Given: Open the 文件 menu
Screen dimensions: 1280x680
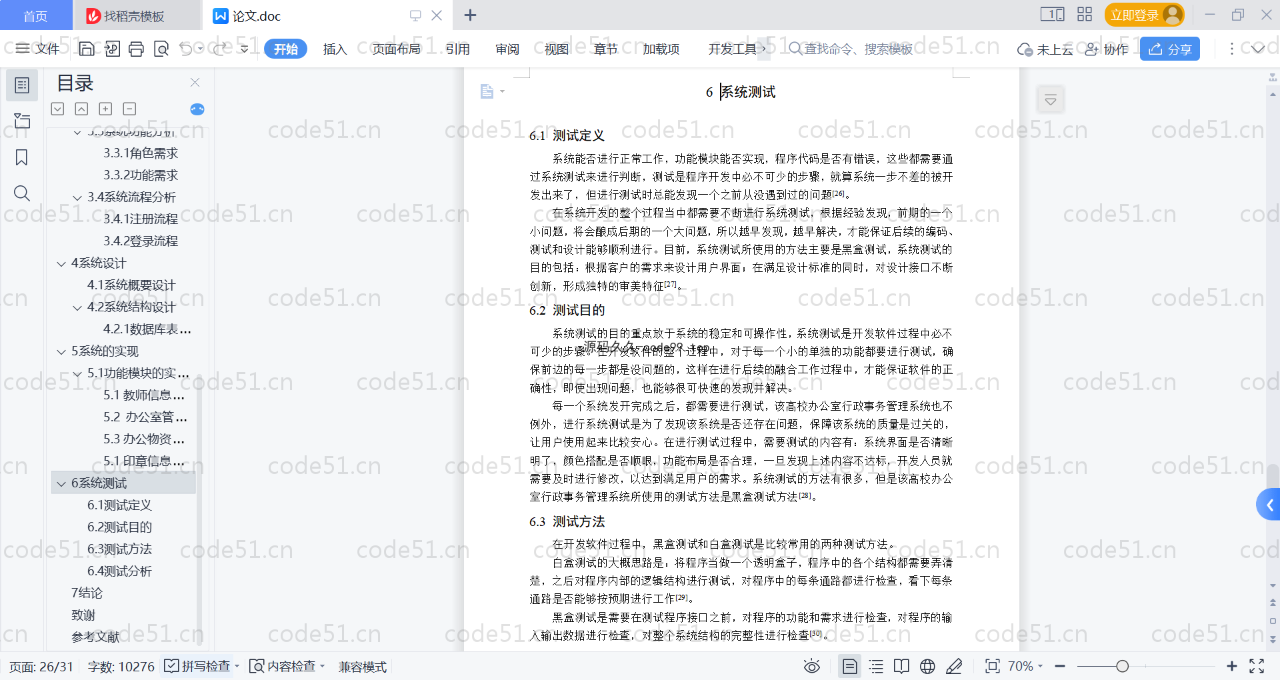Looking at the screenshot, I should point(37,49).
